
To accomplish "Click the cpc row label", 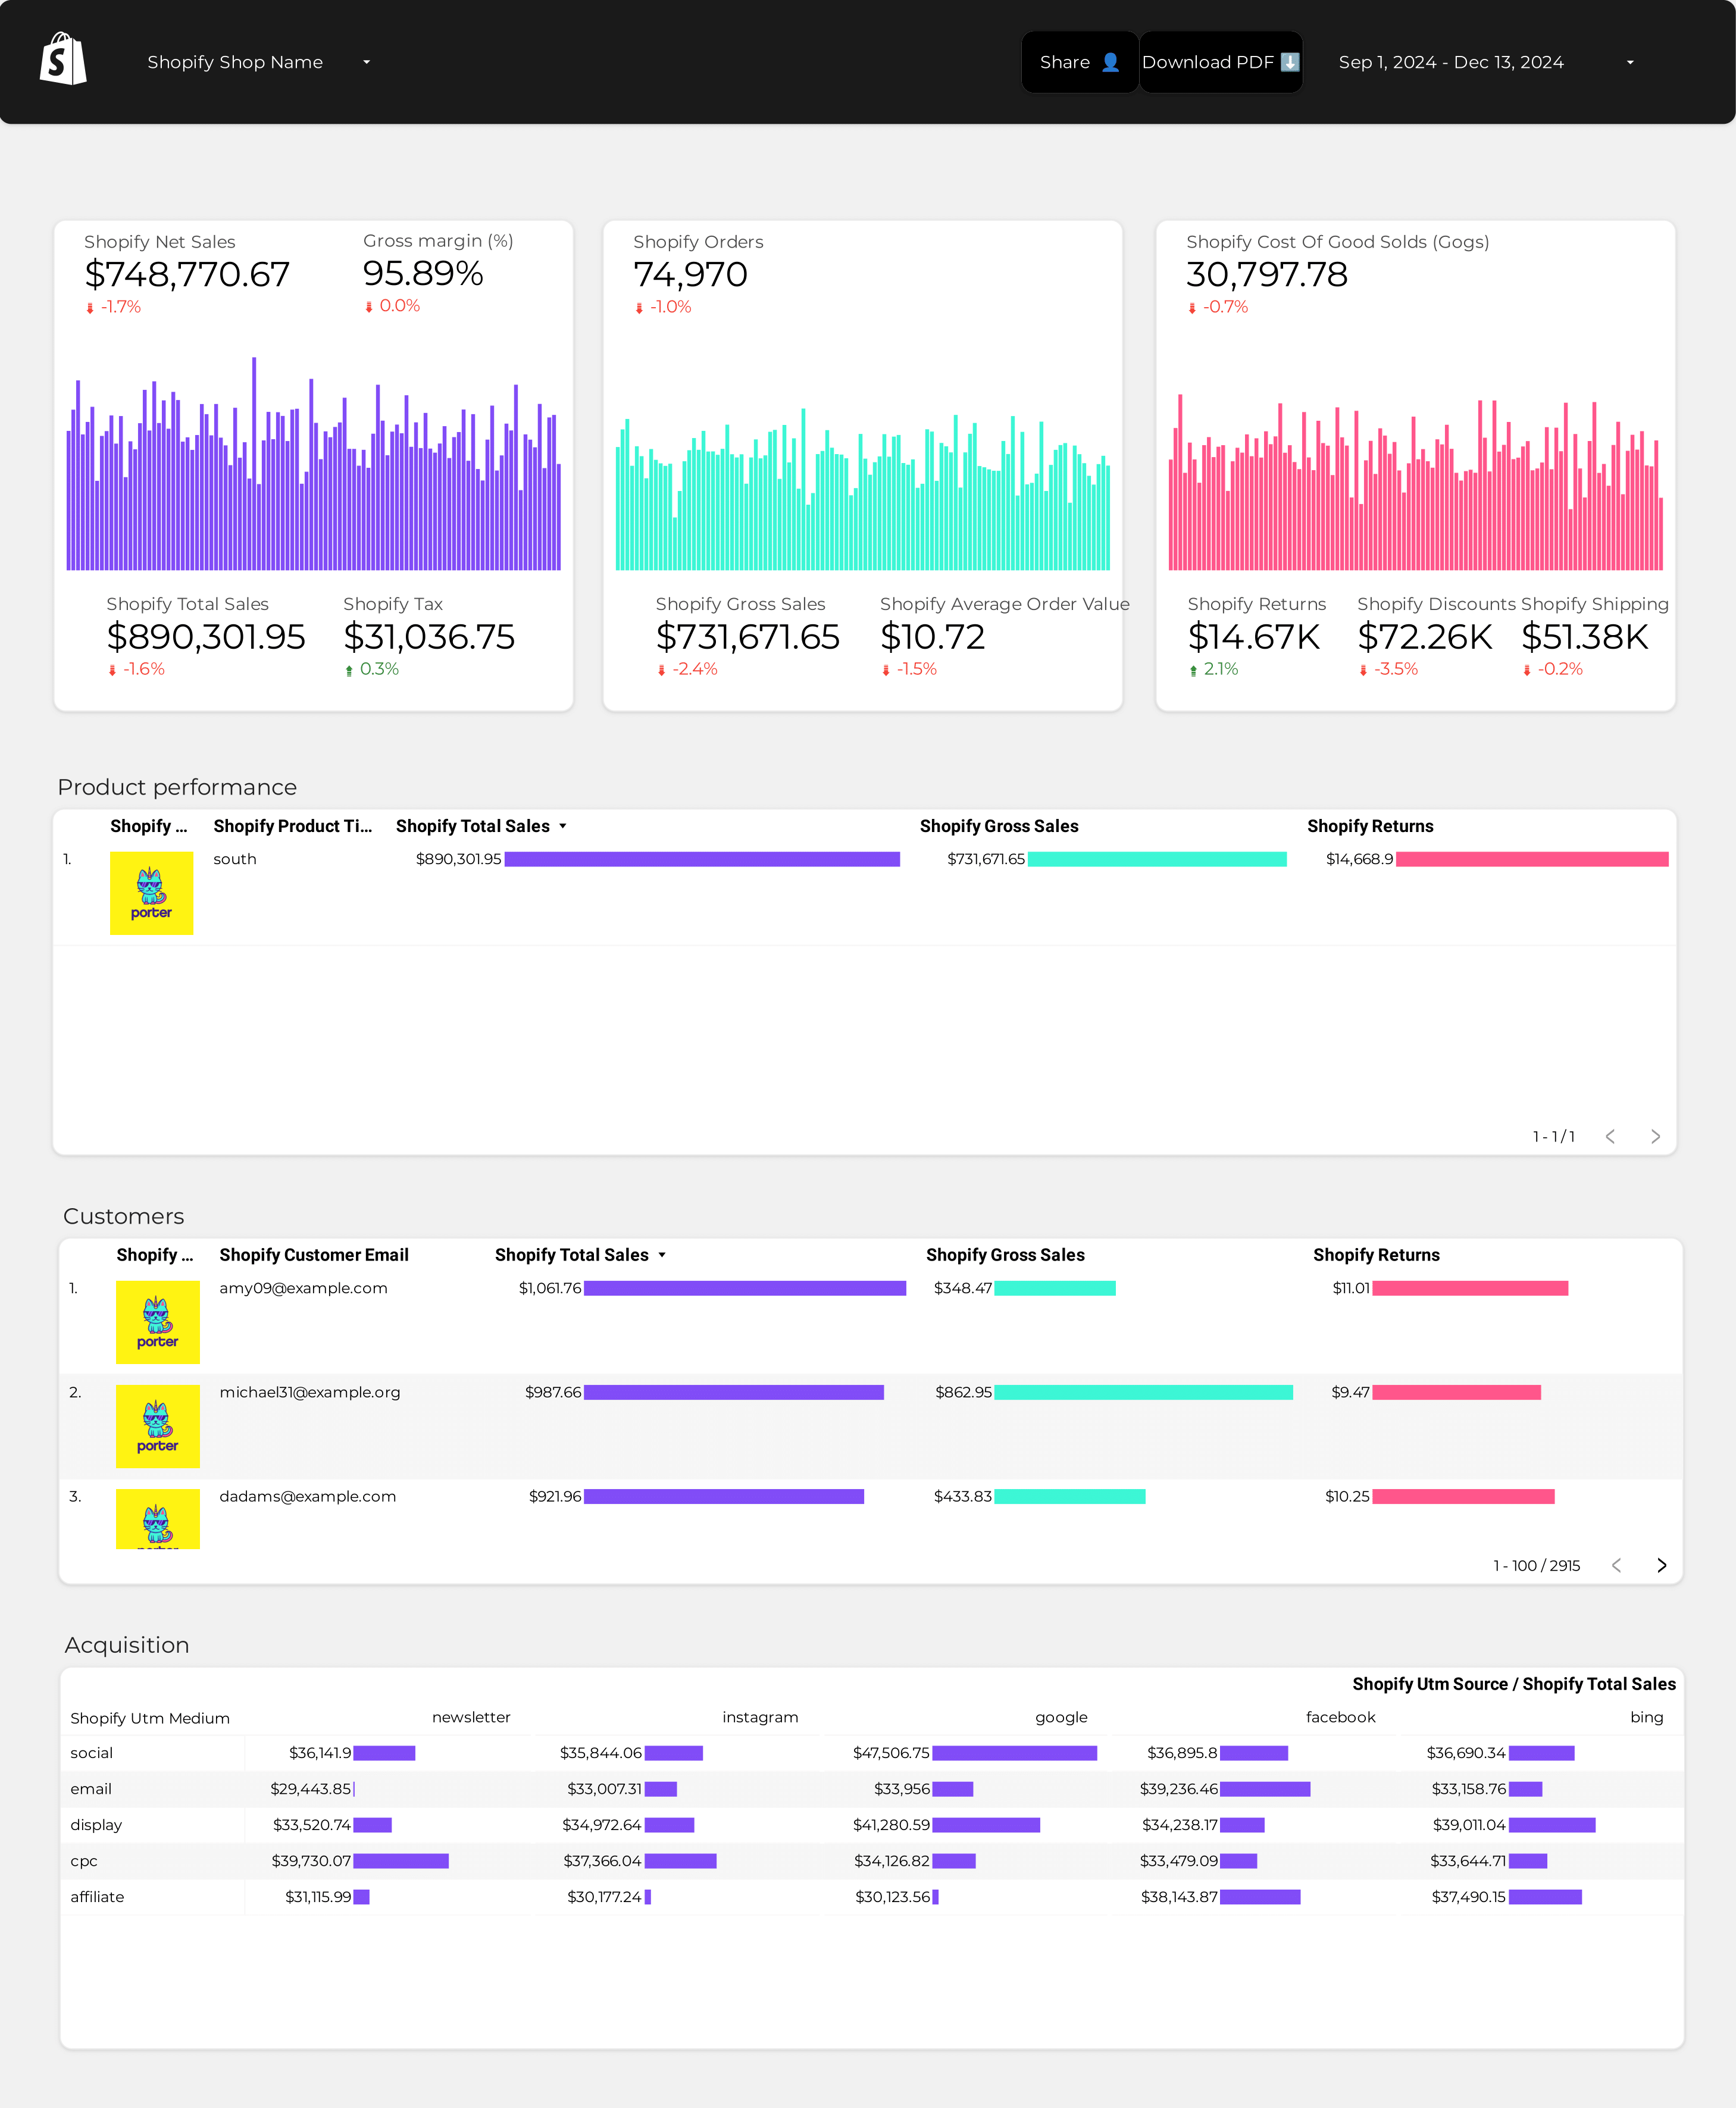I will 84,1861.
